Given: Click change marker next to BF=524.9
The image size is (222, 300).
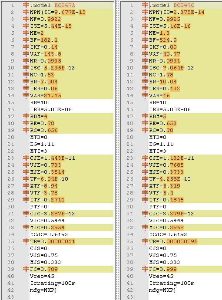Looking at the screenshot, I should 145,40.
